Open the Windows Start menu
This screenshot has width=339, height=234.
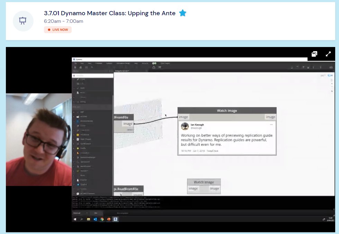pos(75,219)
